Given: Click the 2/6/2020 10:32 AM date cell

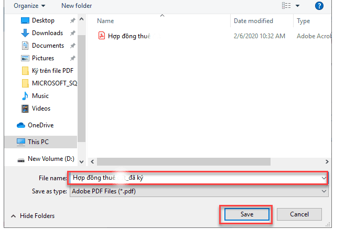Looking at the screenshot, I should pyautogui.click(x=260, y=36).
